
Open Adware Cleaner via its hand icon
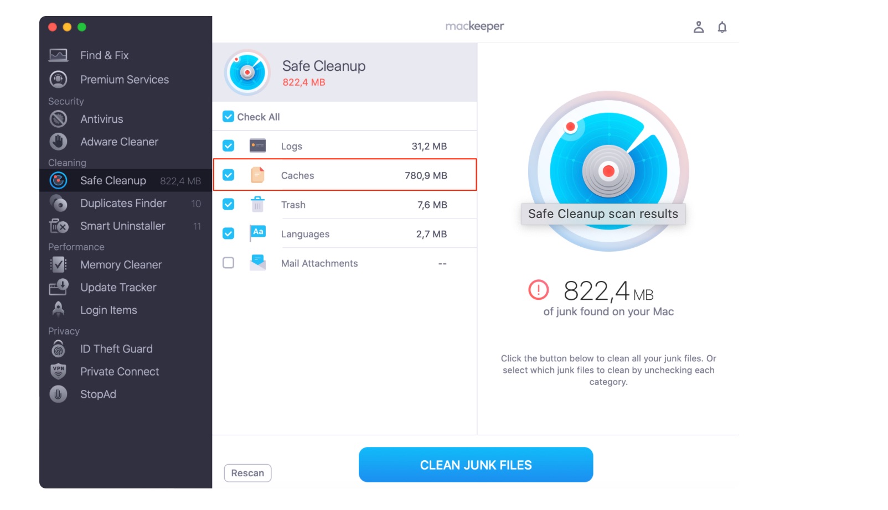click(x=58, y=142)
